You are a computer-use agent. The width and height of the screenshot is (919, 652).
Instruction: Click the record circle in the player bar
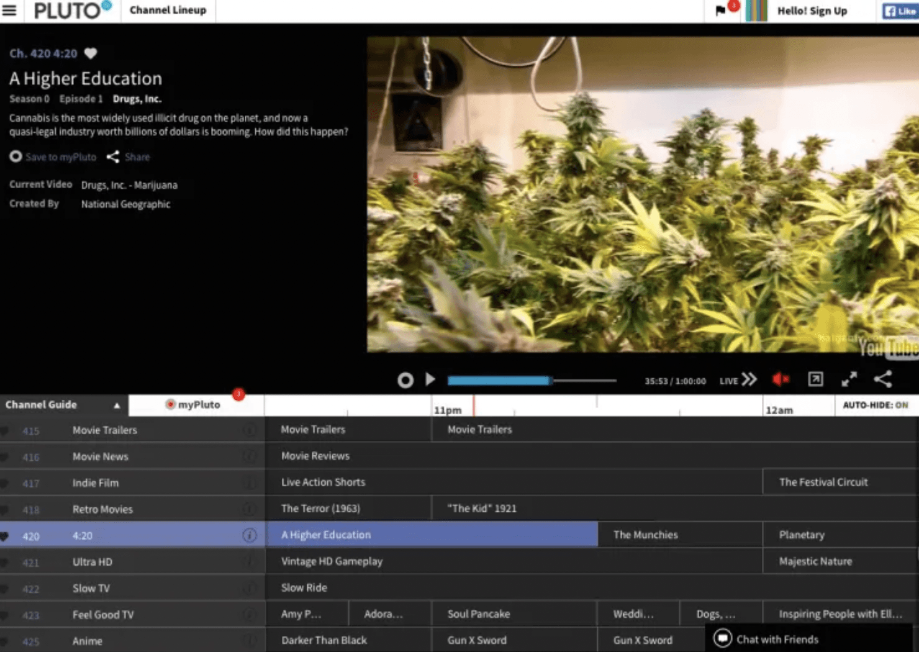point(405,380)
